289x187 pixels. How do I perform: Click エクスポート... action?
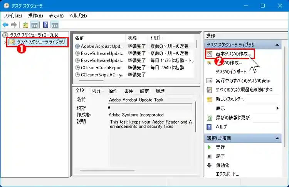click(x=227, y=174)
